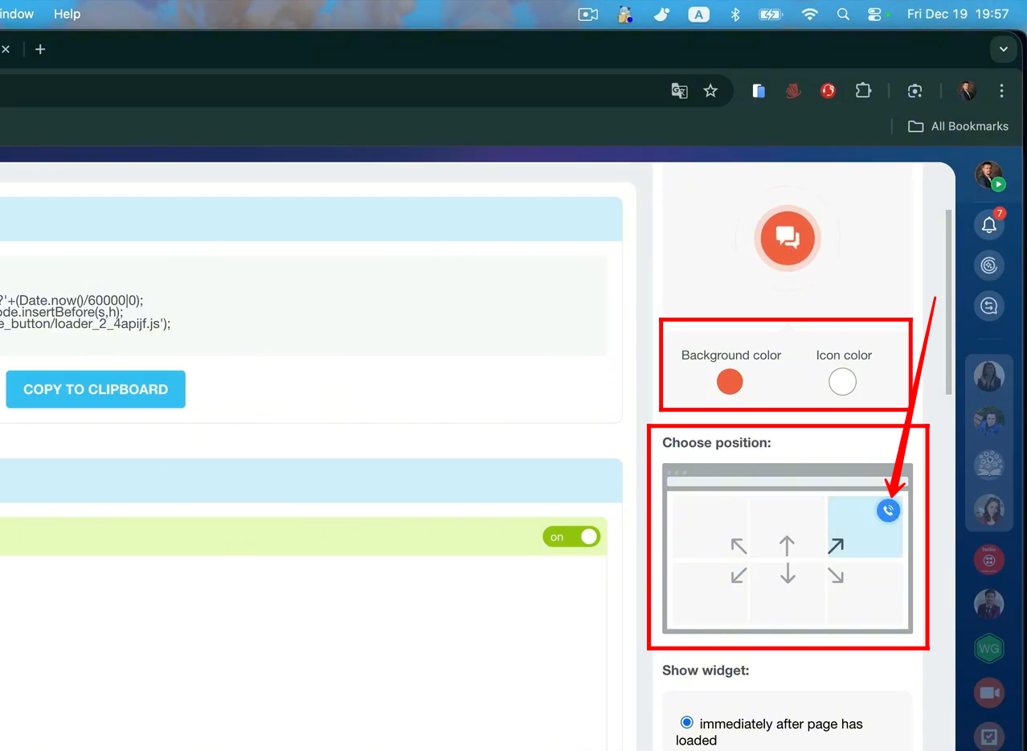Screen dimensions: 1027x751
Task: Open the red Twilio icon in sidebar
Action: 989,559
